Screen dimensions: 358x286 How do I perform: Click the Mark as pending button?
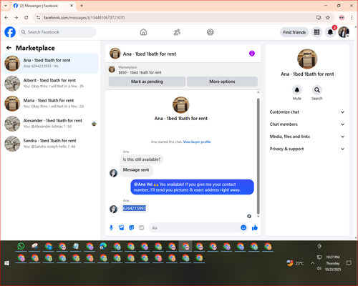(147, 82)
